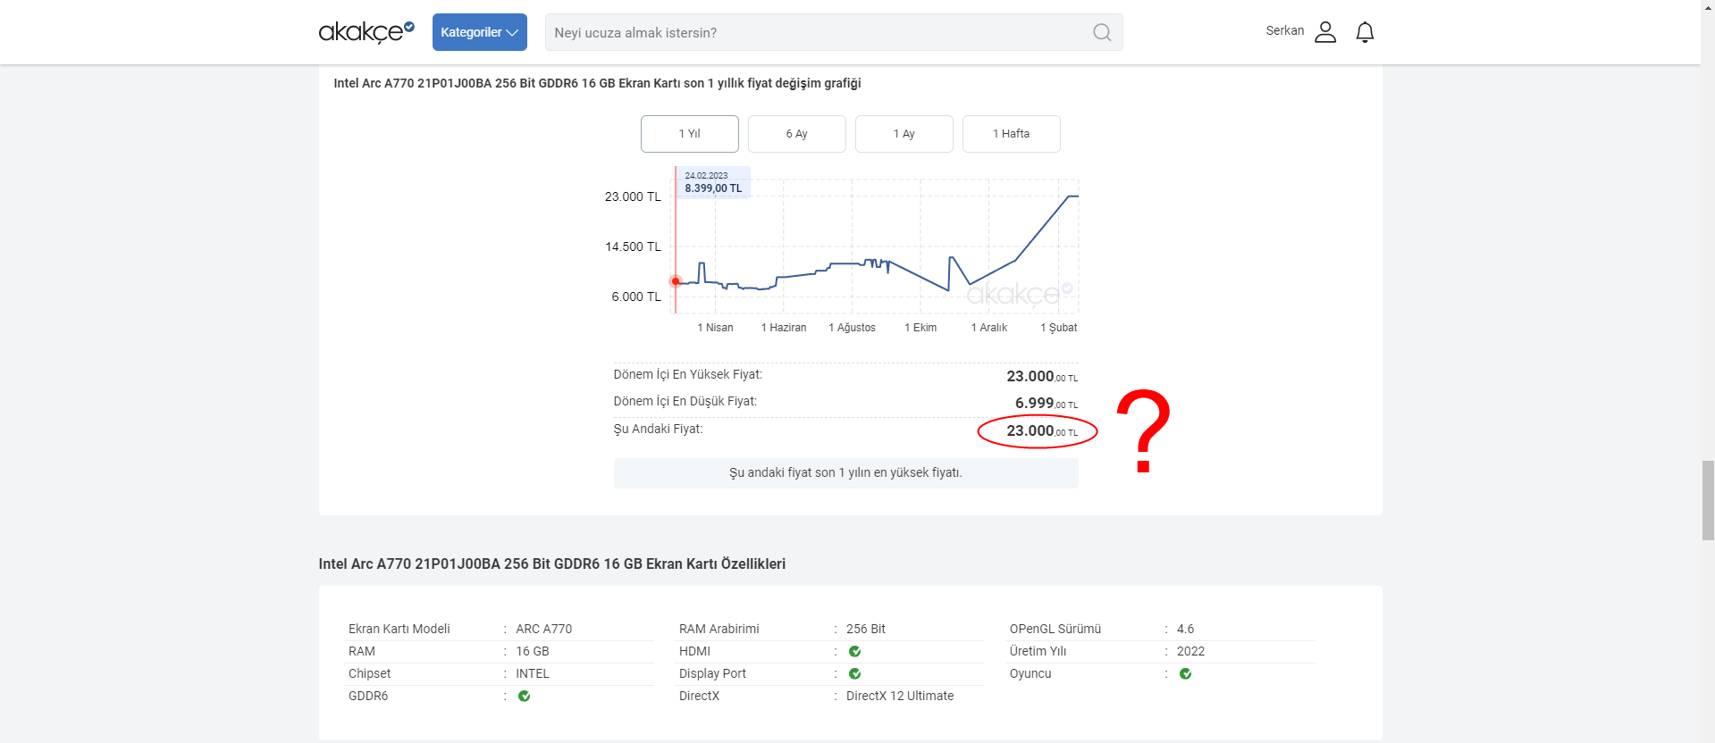Click the ARC A770 model value

point(543,629)
